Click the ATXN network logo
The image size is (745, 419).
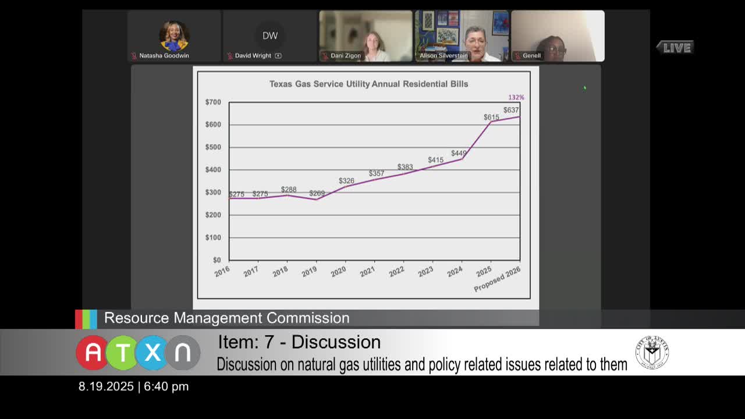[138, 353]
